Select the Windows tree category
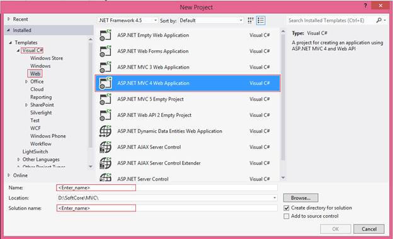 (40, 66)
